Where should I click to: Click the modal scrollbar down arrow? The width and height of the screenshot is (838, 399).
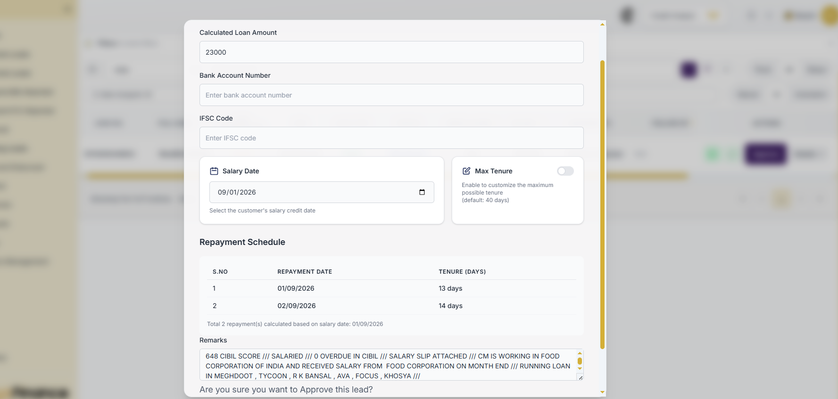(x=602, y=392)
